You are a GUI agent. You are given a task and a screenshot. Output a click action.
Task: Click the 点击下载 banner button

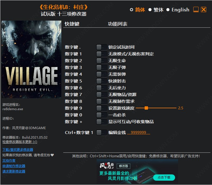164,177
